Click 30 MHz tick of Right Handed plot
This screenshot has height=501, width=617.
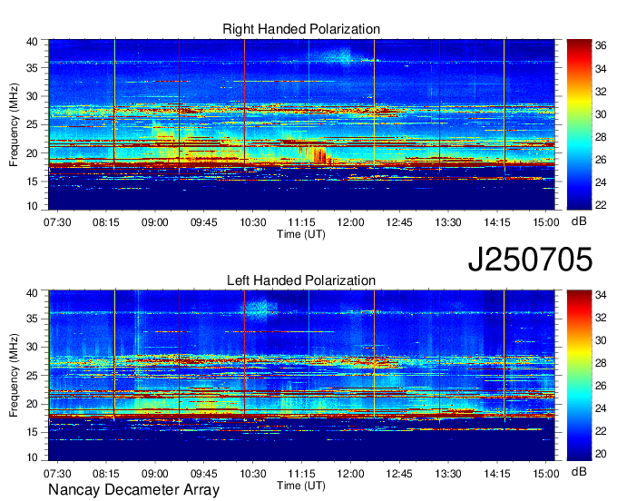(x=33, y=96)
